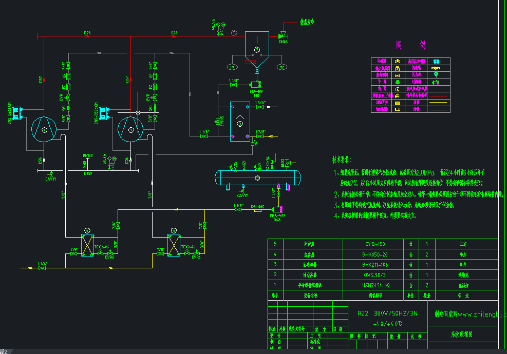Screen dimensions: 507x354
Task: Select the HSN7451-60 model cell
Action: point(375,286)
